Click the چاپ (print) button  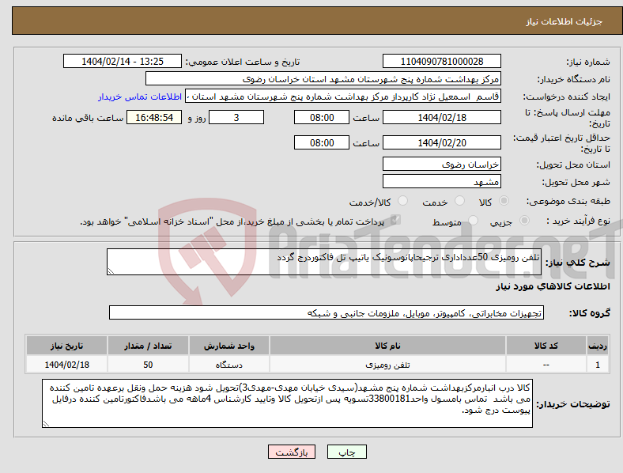[346, 452]
